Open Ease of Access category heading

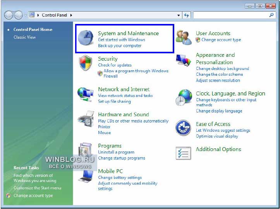pos(213,124)
